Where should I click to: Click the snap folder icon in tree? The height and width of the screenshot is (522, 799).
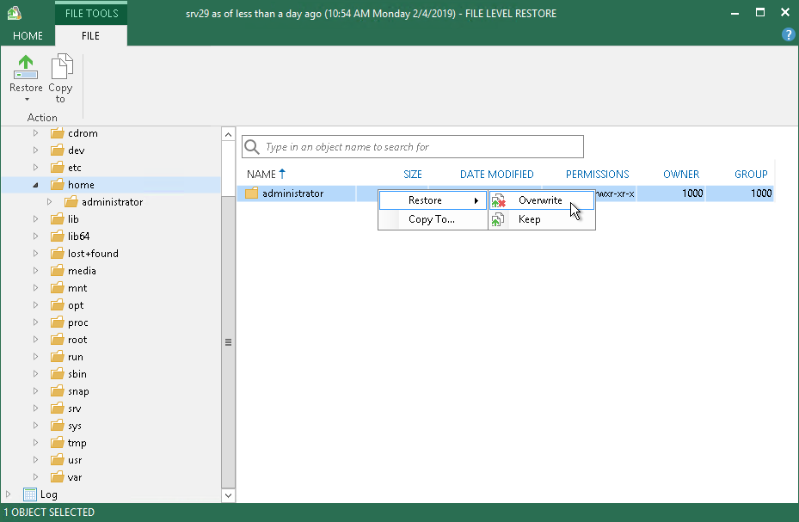tap(57, 391)
